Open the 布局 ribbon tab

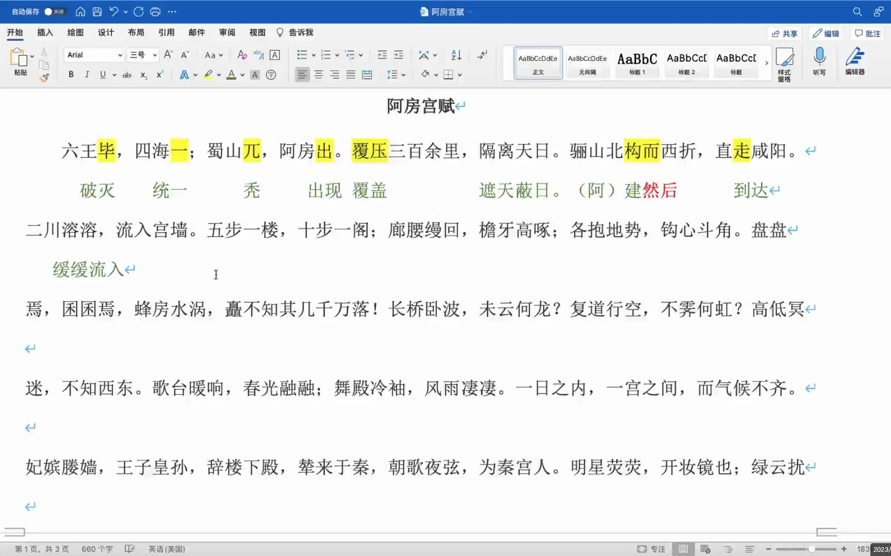(136, 32)
